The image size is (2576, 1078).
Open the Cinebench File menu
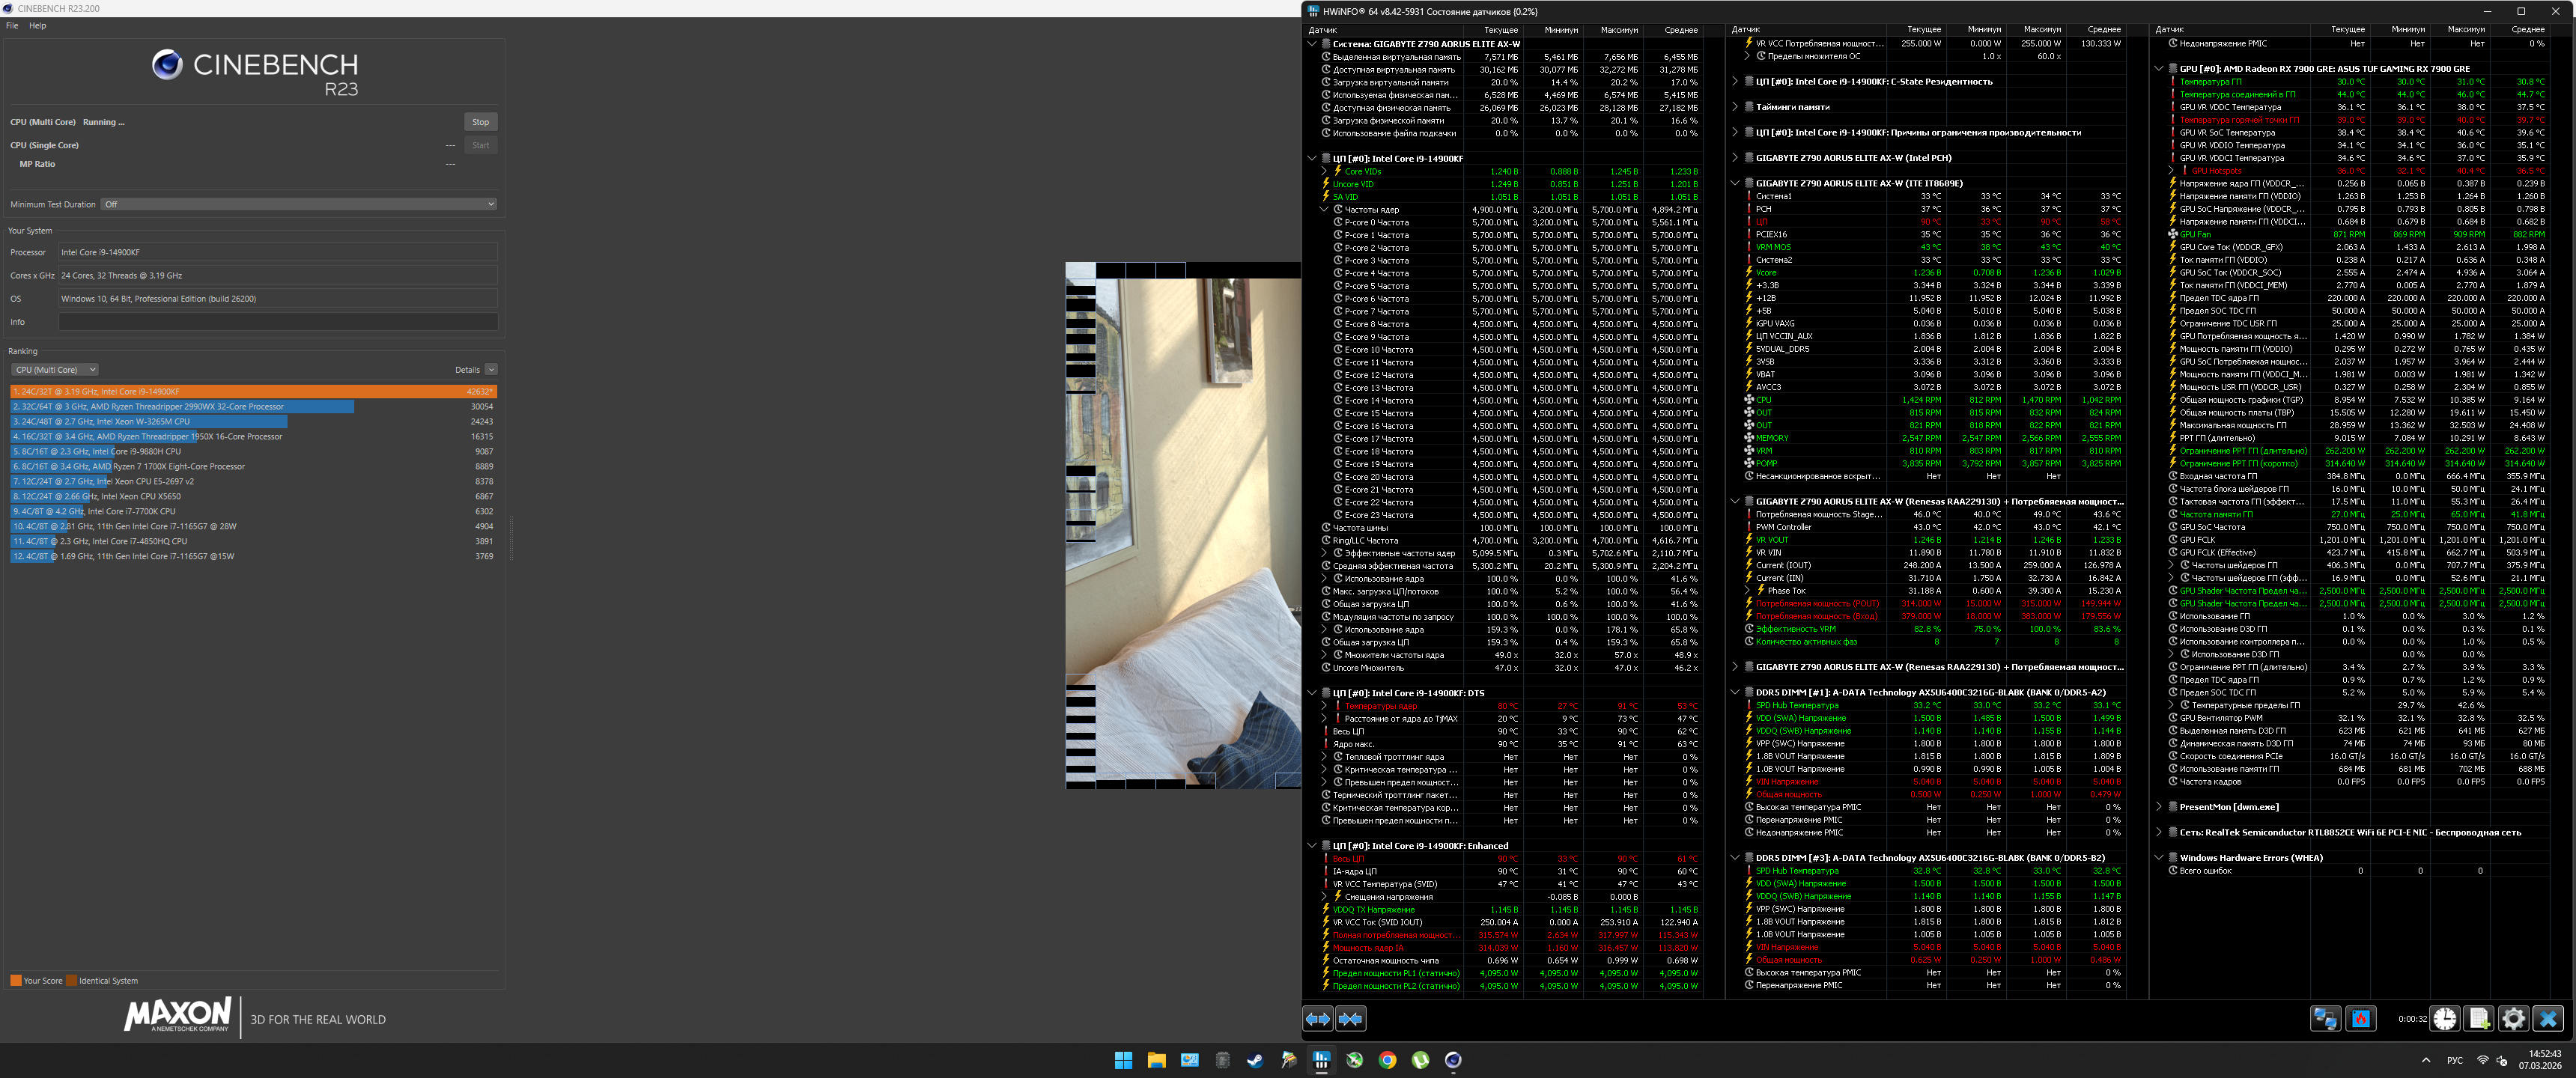pyautogui.click(x=12, y=26)
